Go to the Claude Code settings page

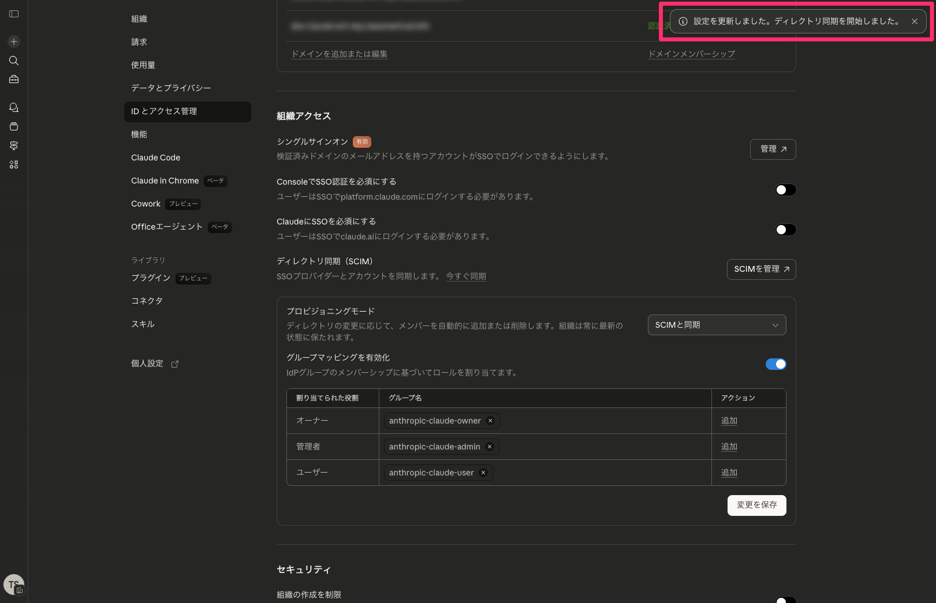(x=155, y=158)
